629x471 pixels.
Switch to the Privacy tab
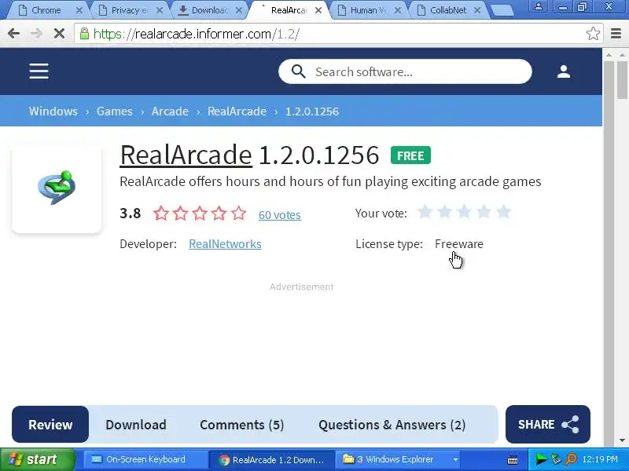[x=128, y=10]
